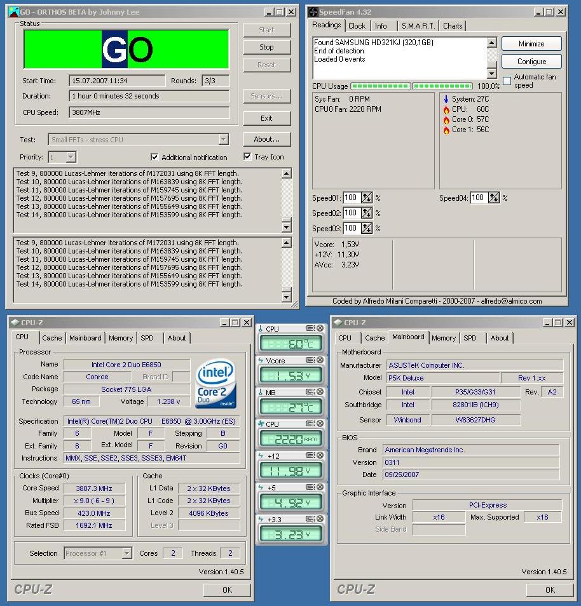Open the Memory tab in the left CPU-Z window
This screenshot has width=581, height=606.
click(121, 338)
